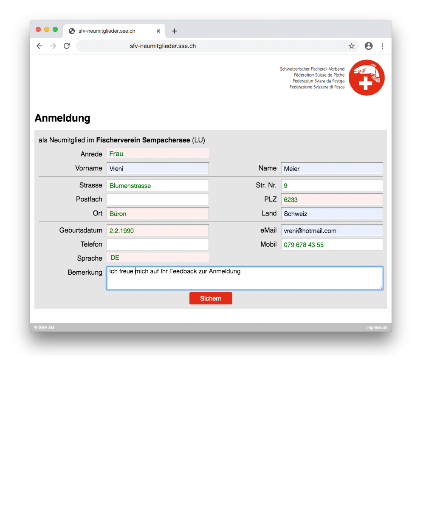Click the Land label

[269, 213]
